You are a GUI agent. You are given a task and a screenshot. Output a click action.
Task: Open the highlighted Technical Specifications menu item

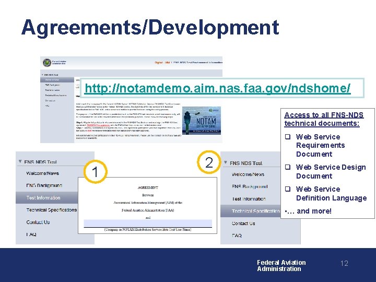pyautogui.click(x=250, y=211)
